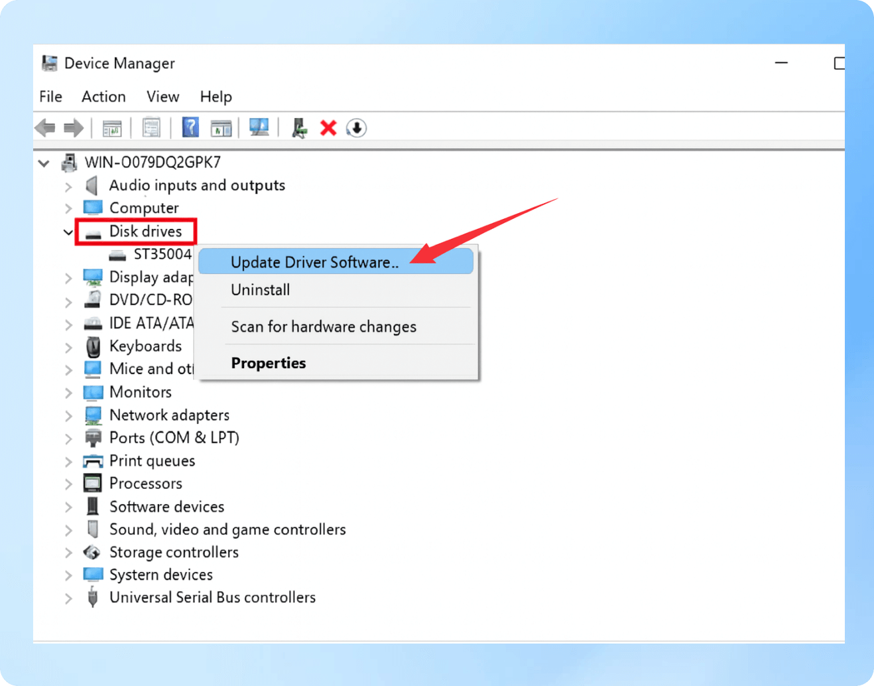The image size is (874, 686).
Task: Select the Print queues label
Action: coord(153,461)
